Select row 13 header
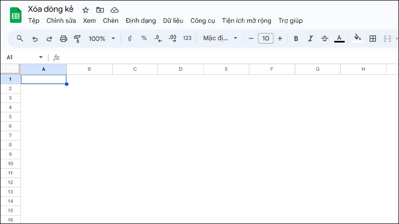Viewport: 399px width, 224px height. coord(10,192)
